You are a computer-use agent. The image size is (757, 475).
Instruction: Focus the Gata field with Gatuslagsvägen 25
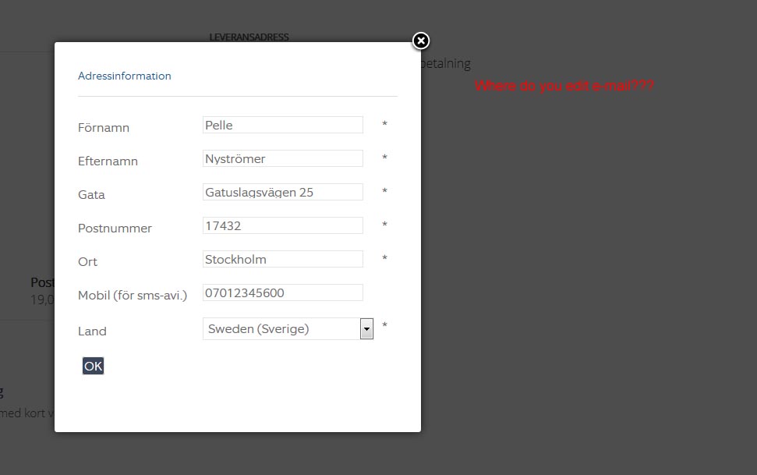click(x=283, y=193)
